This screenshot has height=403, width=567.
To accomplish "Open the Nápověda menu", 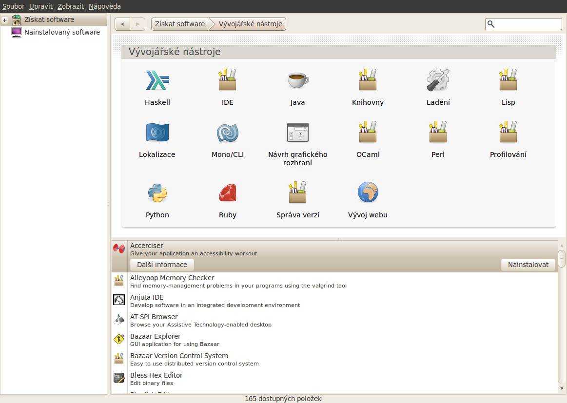I will [104, 6].
